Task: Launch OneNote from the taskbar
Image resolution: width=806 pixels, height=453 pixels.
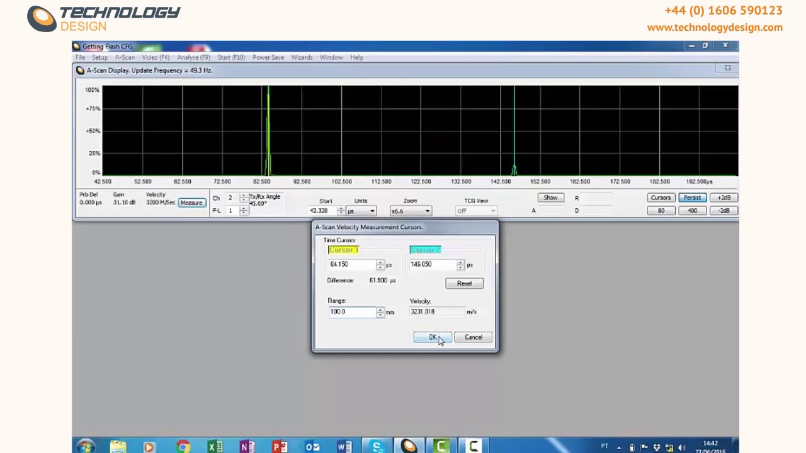Action: (x=247, y=447)
